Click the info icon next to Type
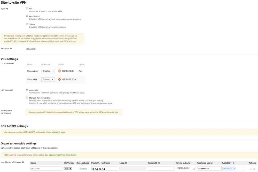The height and width of the screenshot is (172, 258). pyautogui.click(x=7, y=9)
